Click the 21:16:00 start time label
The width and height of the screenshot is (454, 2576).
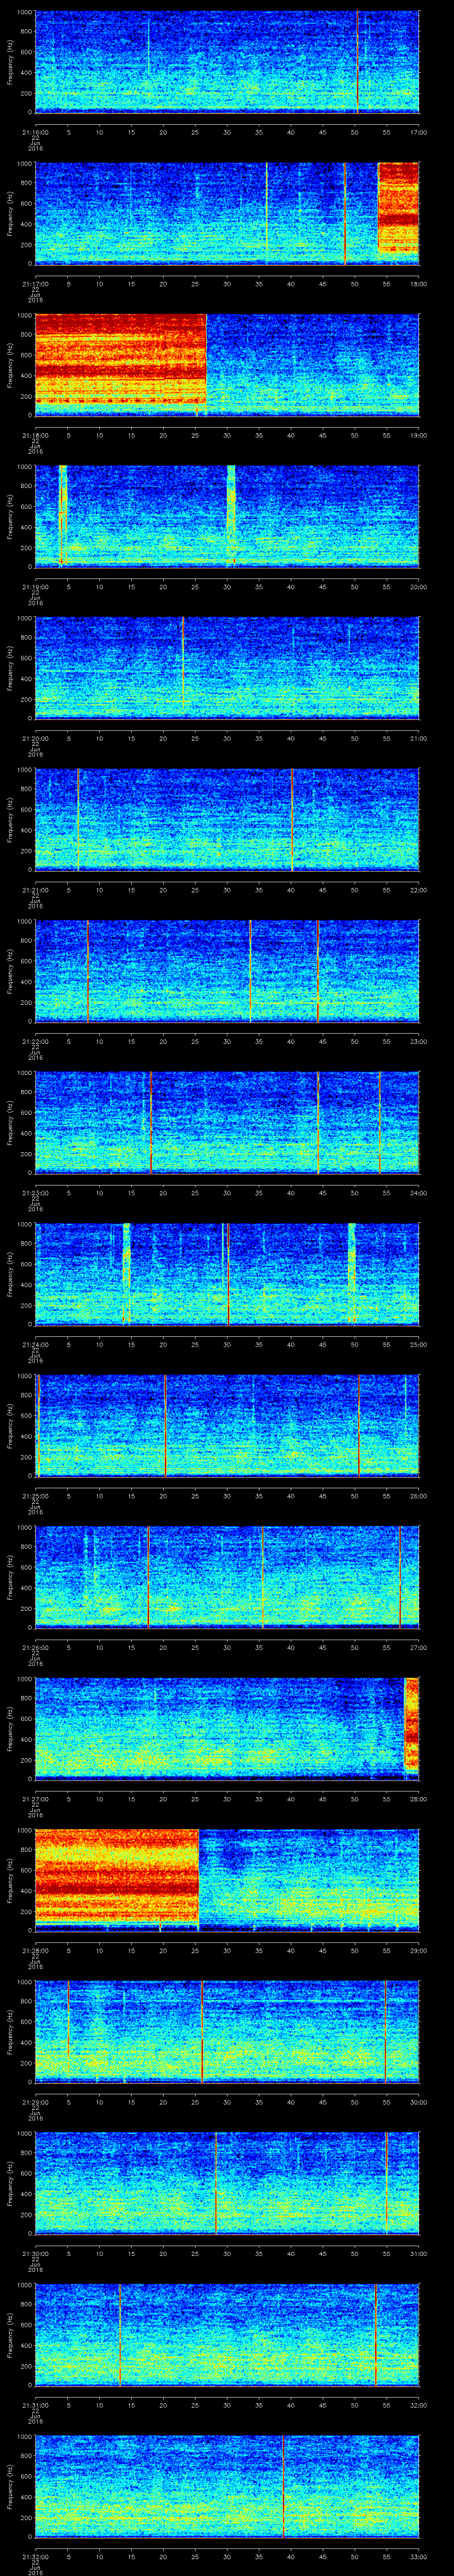tap(35, 132)
